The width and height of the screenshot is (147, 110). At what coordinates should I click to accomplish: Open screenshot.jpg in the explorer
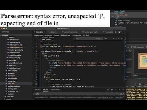click(13, 91)
